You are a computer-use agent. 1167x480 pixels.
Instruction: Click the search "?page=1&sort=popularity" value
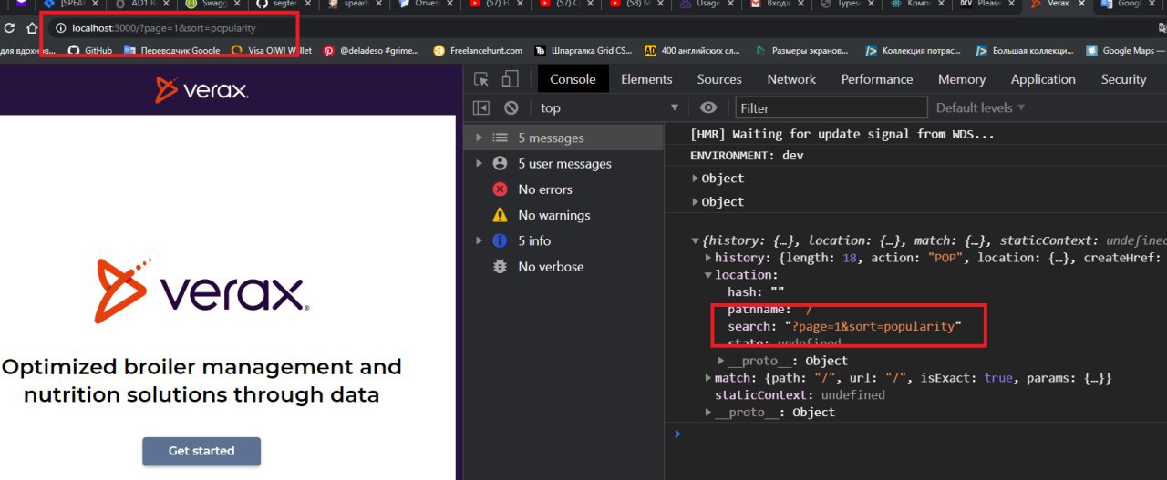point(875,326)
